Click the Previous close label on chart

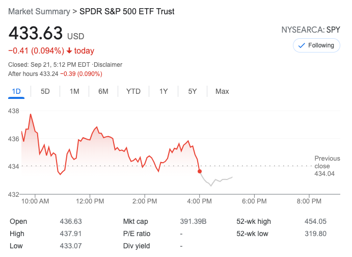coord(326,162)
